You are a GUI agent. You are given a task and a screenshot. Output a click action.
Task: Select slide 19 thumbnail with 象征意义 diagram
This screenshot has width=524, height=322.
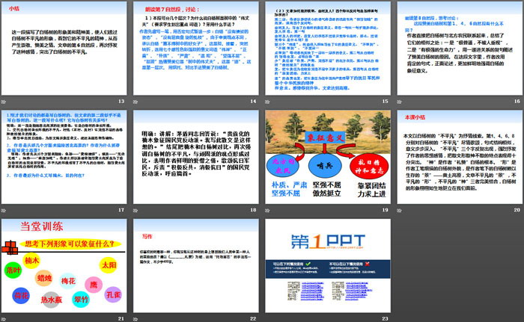tap(328, 157)
